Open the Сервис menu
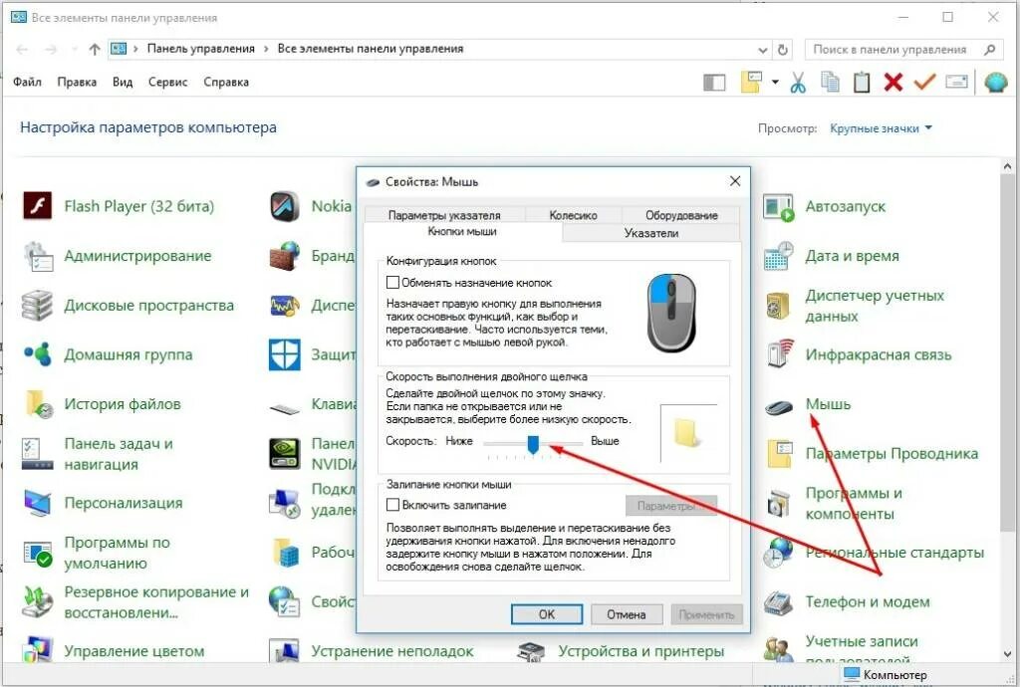Screen dimensions: 1020x687 click(x=167, y=82)
